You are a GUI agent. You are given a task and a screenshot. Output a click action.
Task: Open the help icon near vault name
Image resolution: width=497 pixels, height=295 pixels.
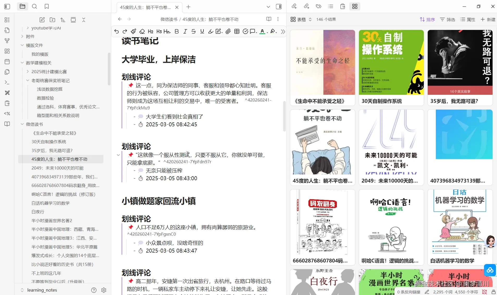click(94, 290)
